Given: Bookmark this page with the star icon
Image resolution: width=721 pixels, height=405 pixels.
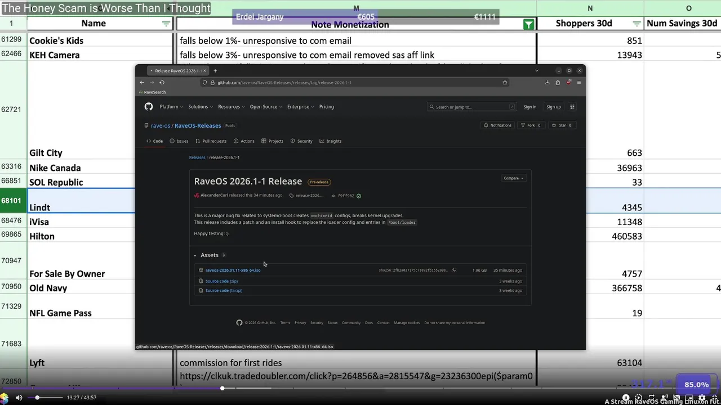Looking at the screenshot, I should click(x=505, y=82).
